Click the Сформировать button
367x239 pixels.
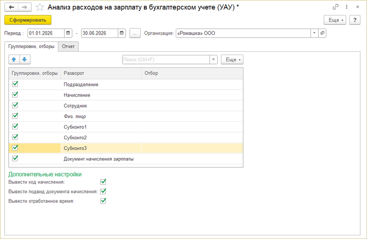tap(28, 20)
